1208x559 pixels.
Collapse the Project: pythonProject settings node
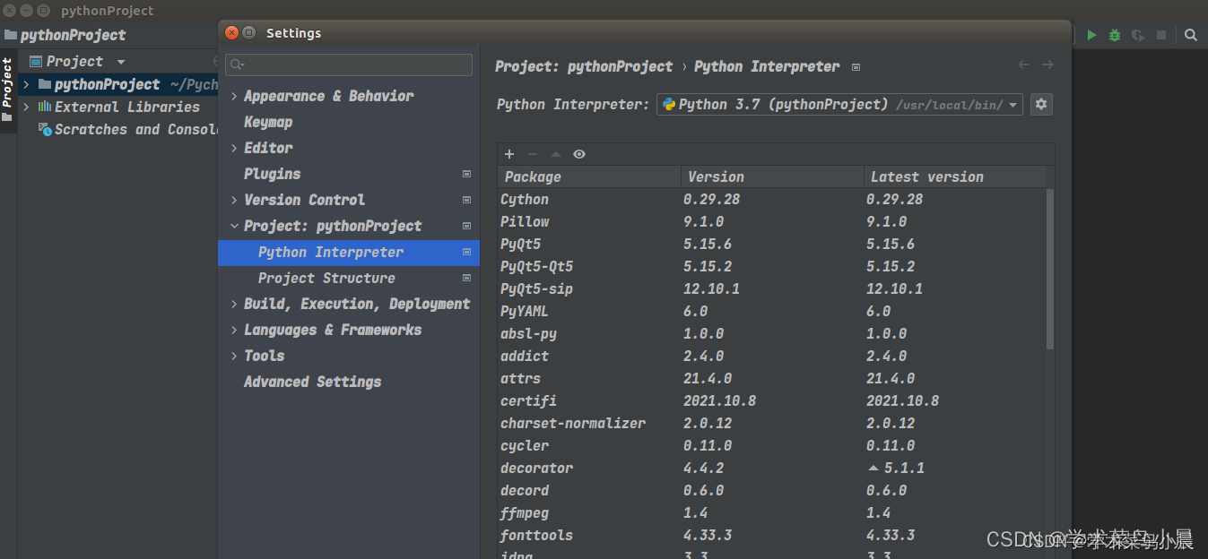coord(235,227)
